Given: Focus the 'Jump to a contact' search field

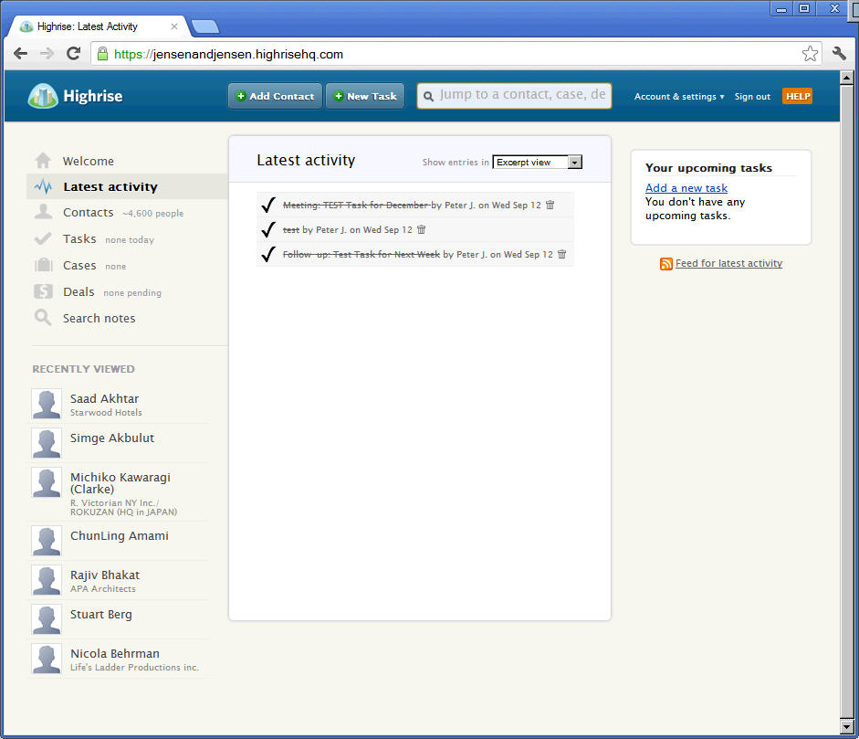Looking at the screenshot, I should tap(515, 96).
